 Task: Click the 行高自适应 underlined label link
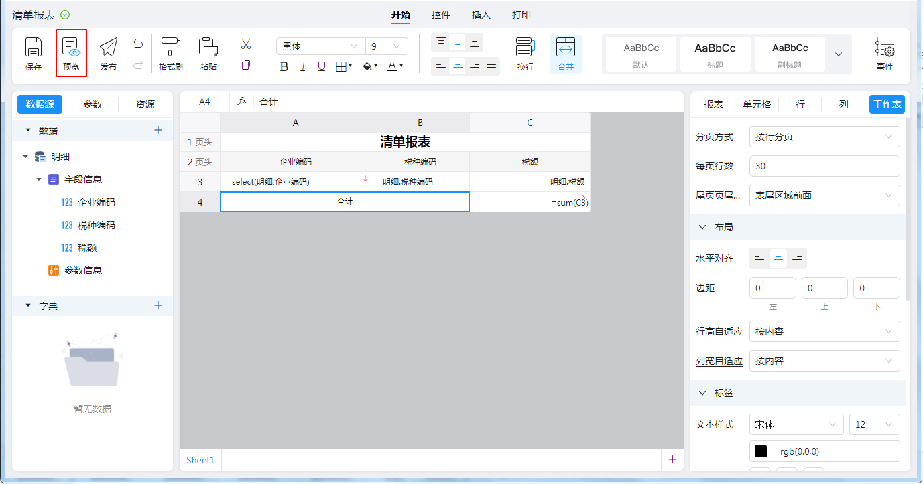tap(719, 331)
